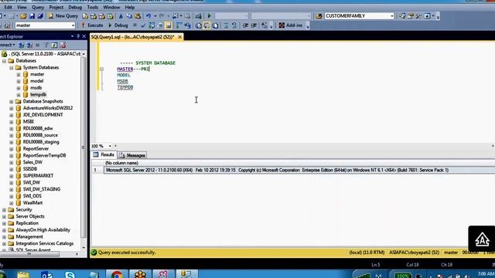Open Outlook from the Windows taskbar

point(46,274)
